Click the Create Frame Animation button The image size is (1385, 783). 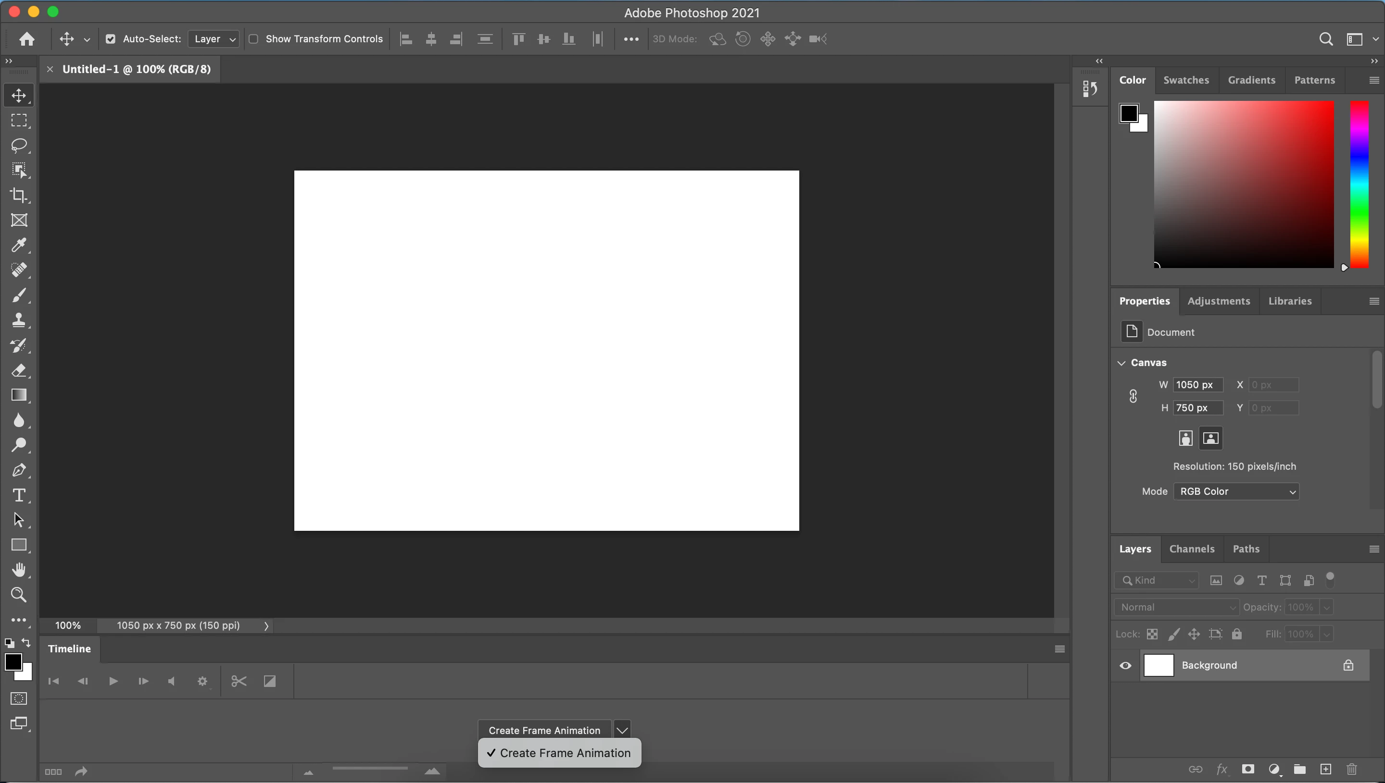coord(544,730)
